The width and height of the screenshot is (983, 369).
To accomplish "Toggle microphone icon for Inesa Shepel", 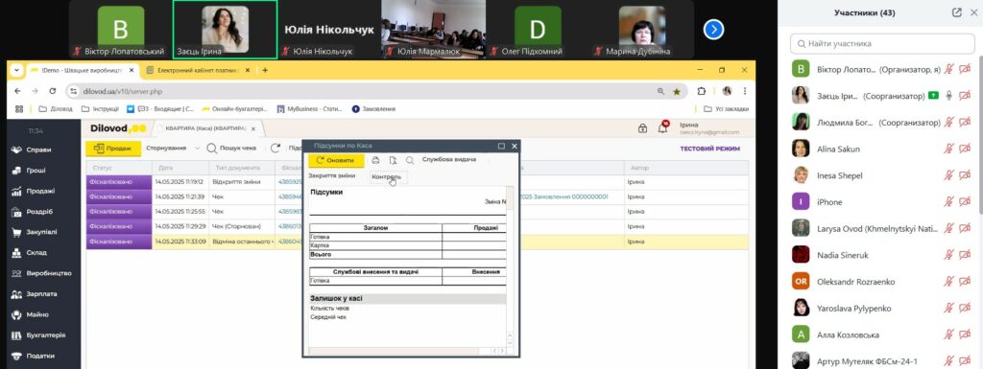I will 949,175.
